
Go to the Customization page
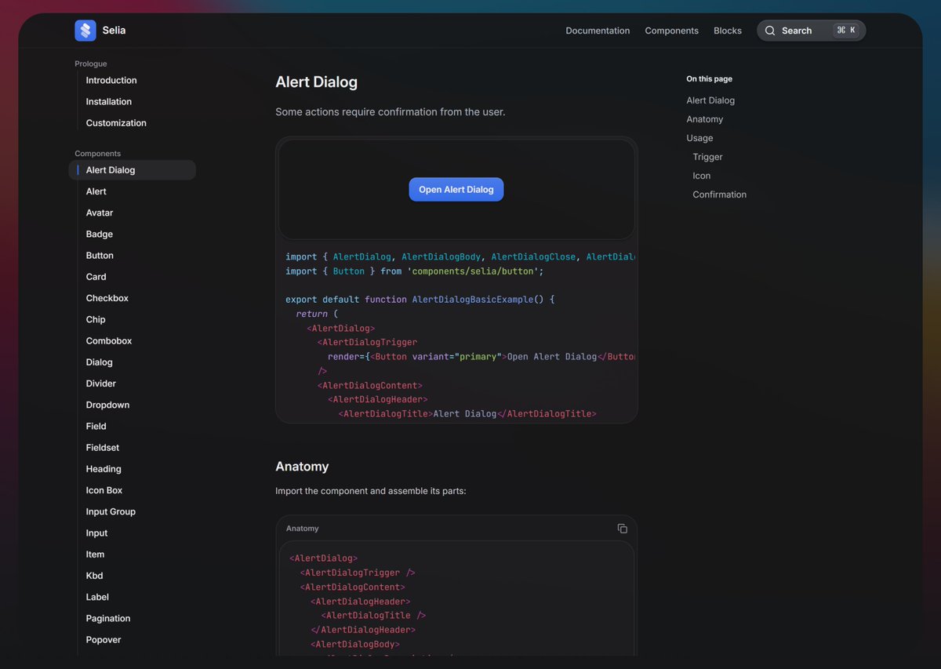pyautogui.click(x=116, y=123)
